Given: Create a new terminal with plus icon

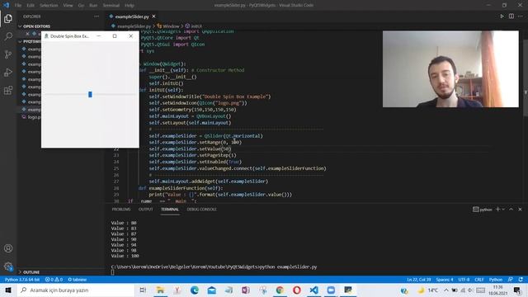Looking at the screenshot, I should pos(497,209).
